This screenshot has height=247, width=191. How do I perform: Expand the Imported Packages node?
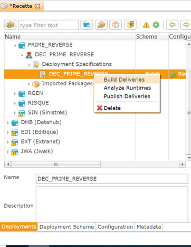tap(29, 84)
